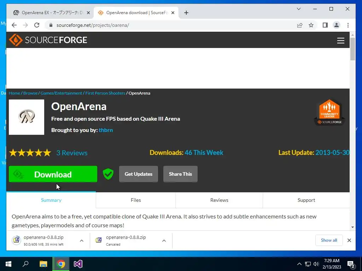The height and width of the screenshot is (271, 362).
Task: Select the OpenArena download SourceForge tab
Action: [136, 13]
